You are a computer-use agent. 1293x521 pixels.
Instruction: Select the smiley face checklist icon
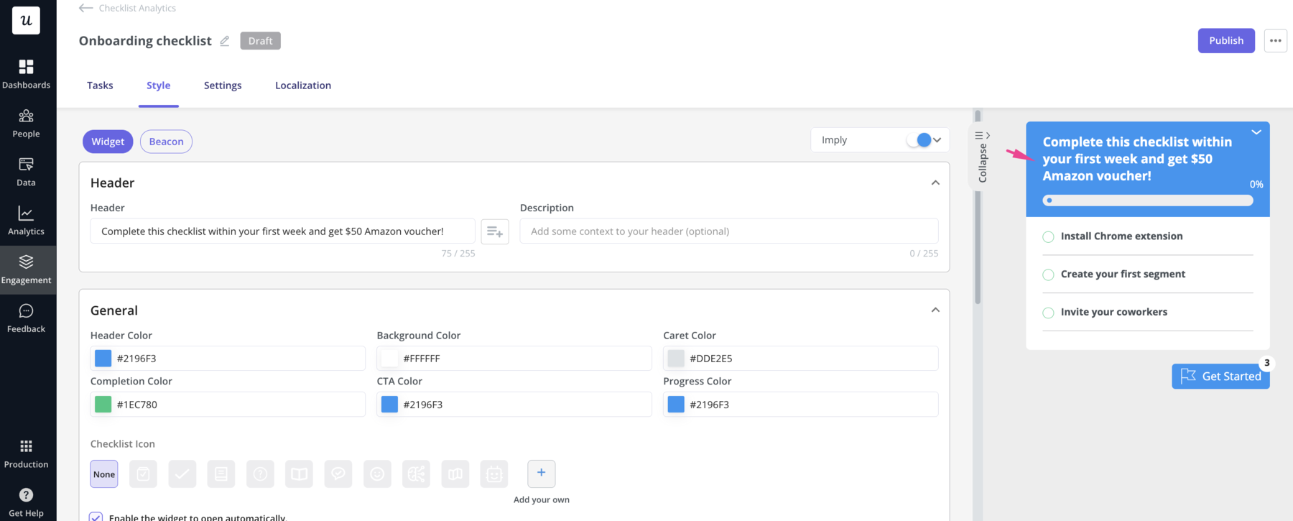pos(377,474)
